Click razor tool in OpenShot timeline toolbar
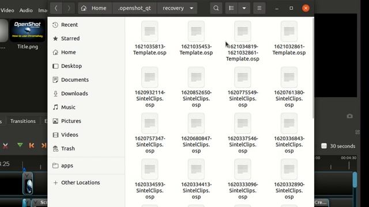Viewport: 369px width, 207px height. (5, 145)
